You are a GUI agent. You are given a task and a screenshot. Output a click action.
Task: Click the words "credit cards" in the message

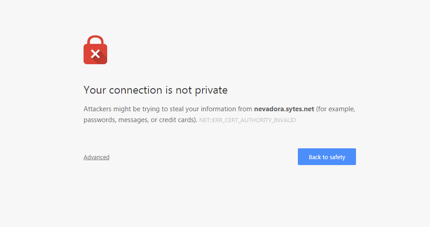(177, 120)
